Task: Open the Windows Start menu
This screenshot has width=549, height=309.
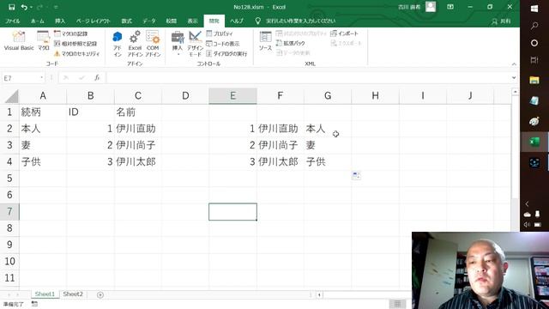Action: click(x=534, y=9)
